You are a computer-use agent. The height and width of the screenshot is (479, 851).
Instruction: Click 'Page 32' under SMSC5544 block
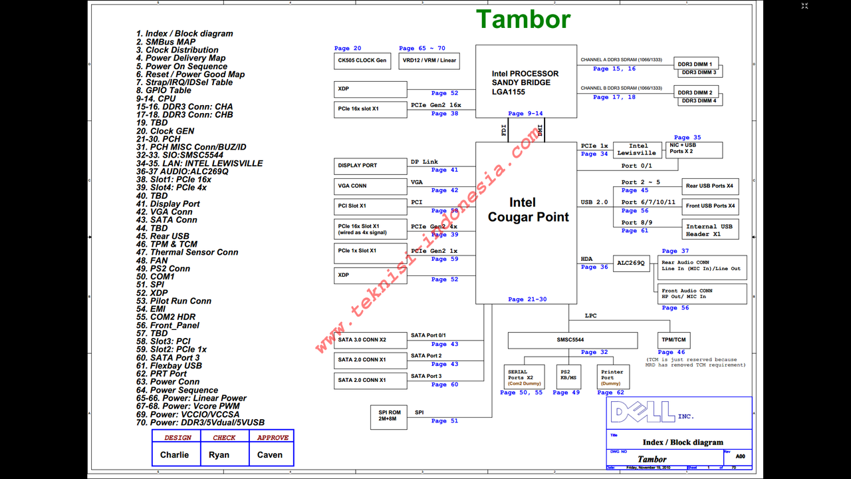[594, 352]
